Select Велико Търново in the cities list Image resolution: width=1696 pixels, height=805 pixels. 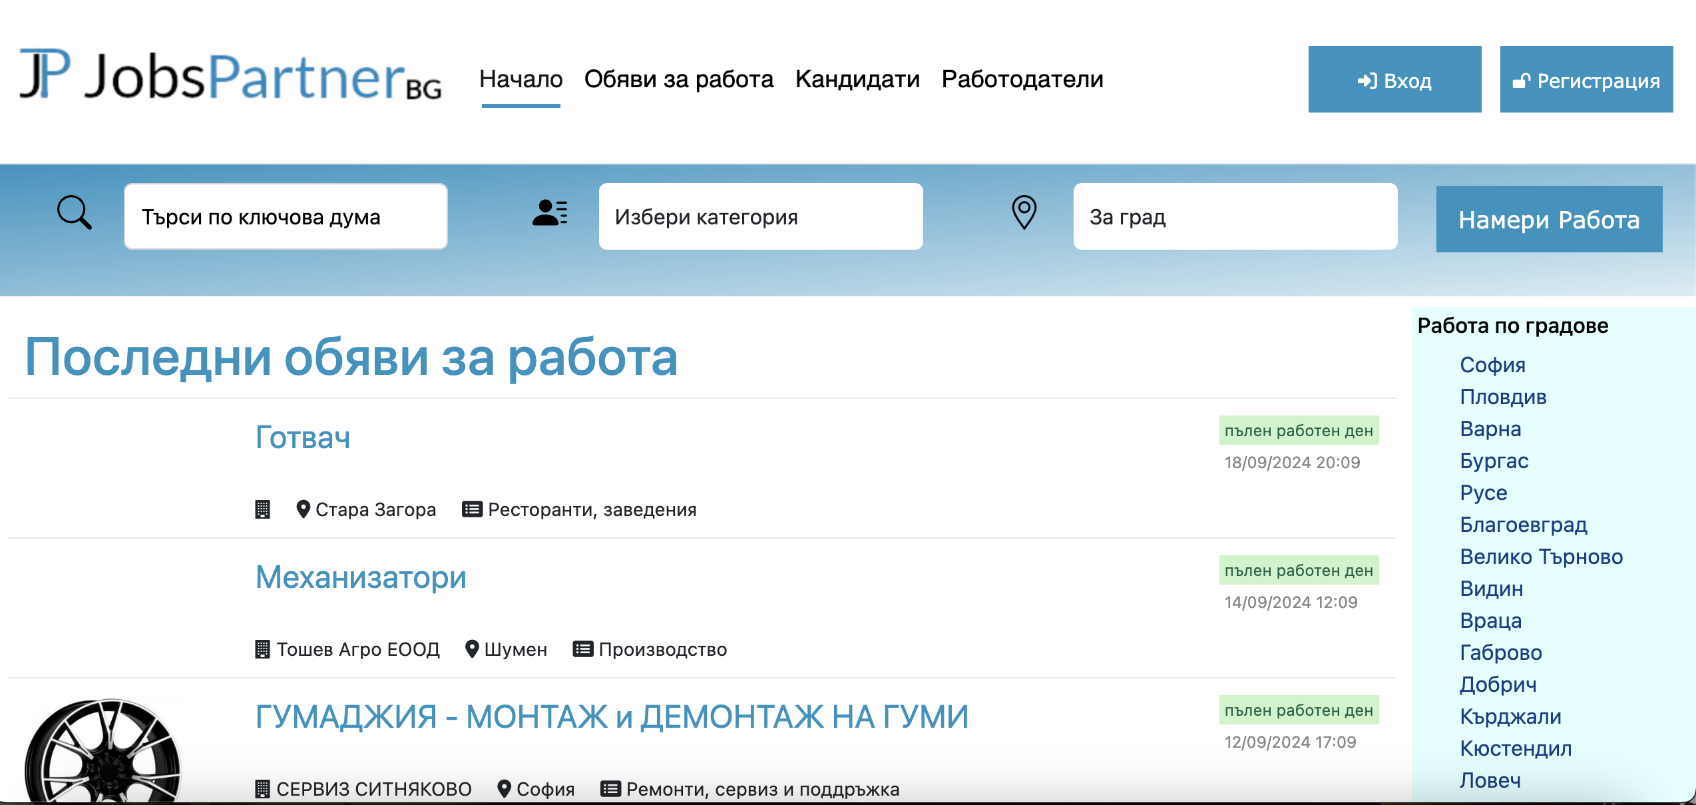pos(1542,557)
